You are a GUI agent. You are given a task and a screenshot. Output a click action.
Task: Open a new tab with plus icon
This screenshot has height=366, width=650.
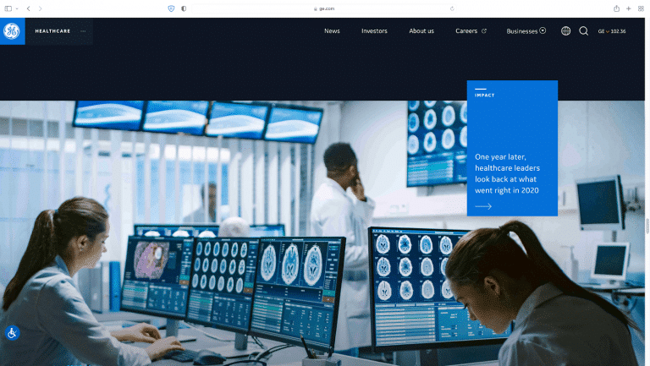click(x=629, y=8)
